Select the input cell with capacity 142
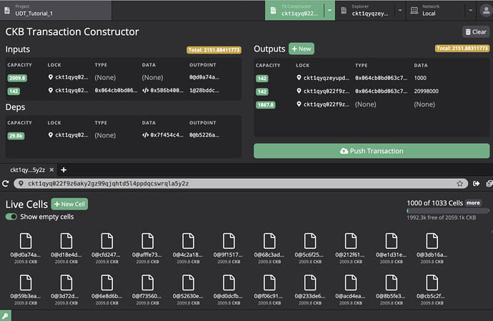The image size is (493, 321). tap(123, 91)
